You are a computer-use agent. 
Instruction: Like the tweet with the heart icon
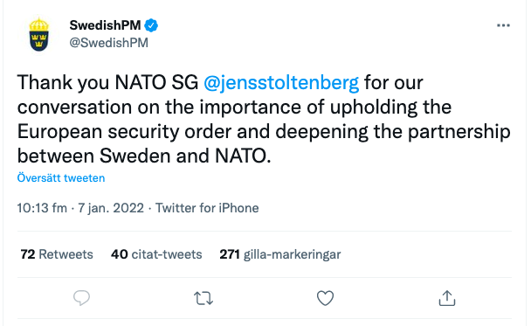pyautogui.click(x=325, y=298)
